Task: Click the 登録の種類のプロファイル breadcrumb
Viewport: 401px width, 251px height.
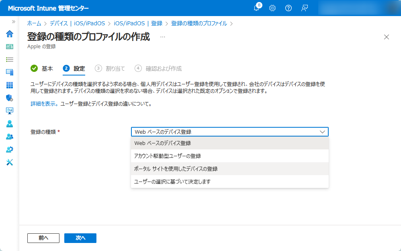Action: click(x=199, y=23)
